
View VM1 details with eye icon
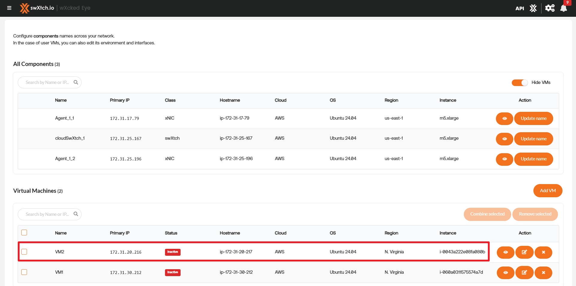coord(505,273)
